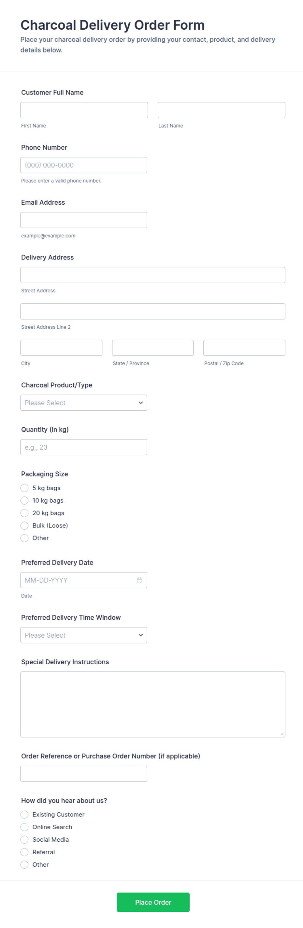Click the Order Reference number field
303x928 pixels.
[84, 774]
